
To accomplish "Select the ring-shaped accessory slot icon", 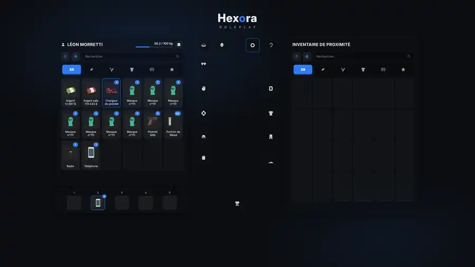I will click(x=204, y=113).
